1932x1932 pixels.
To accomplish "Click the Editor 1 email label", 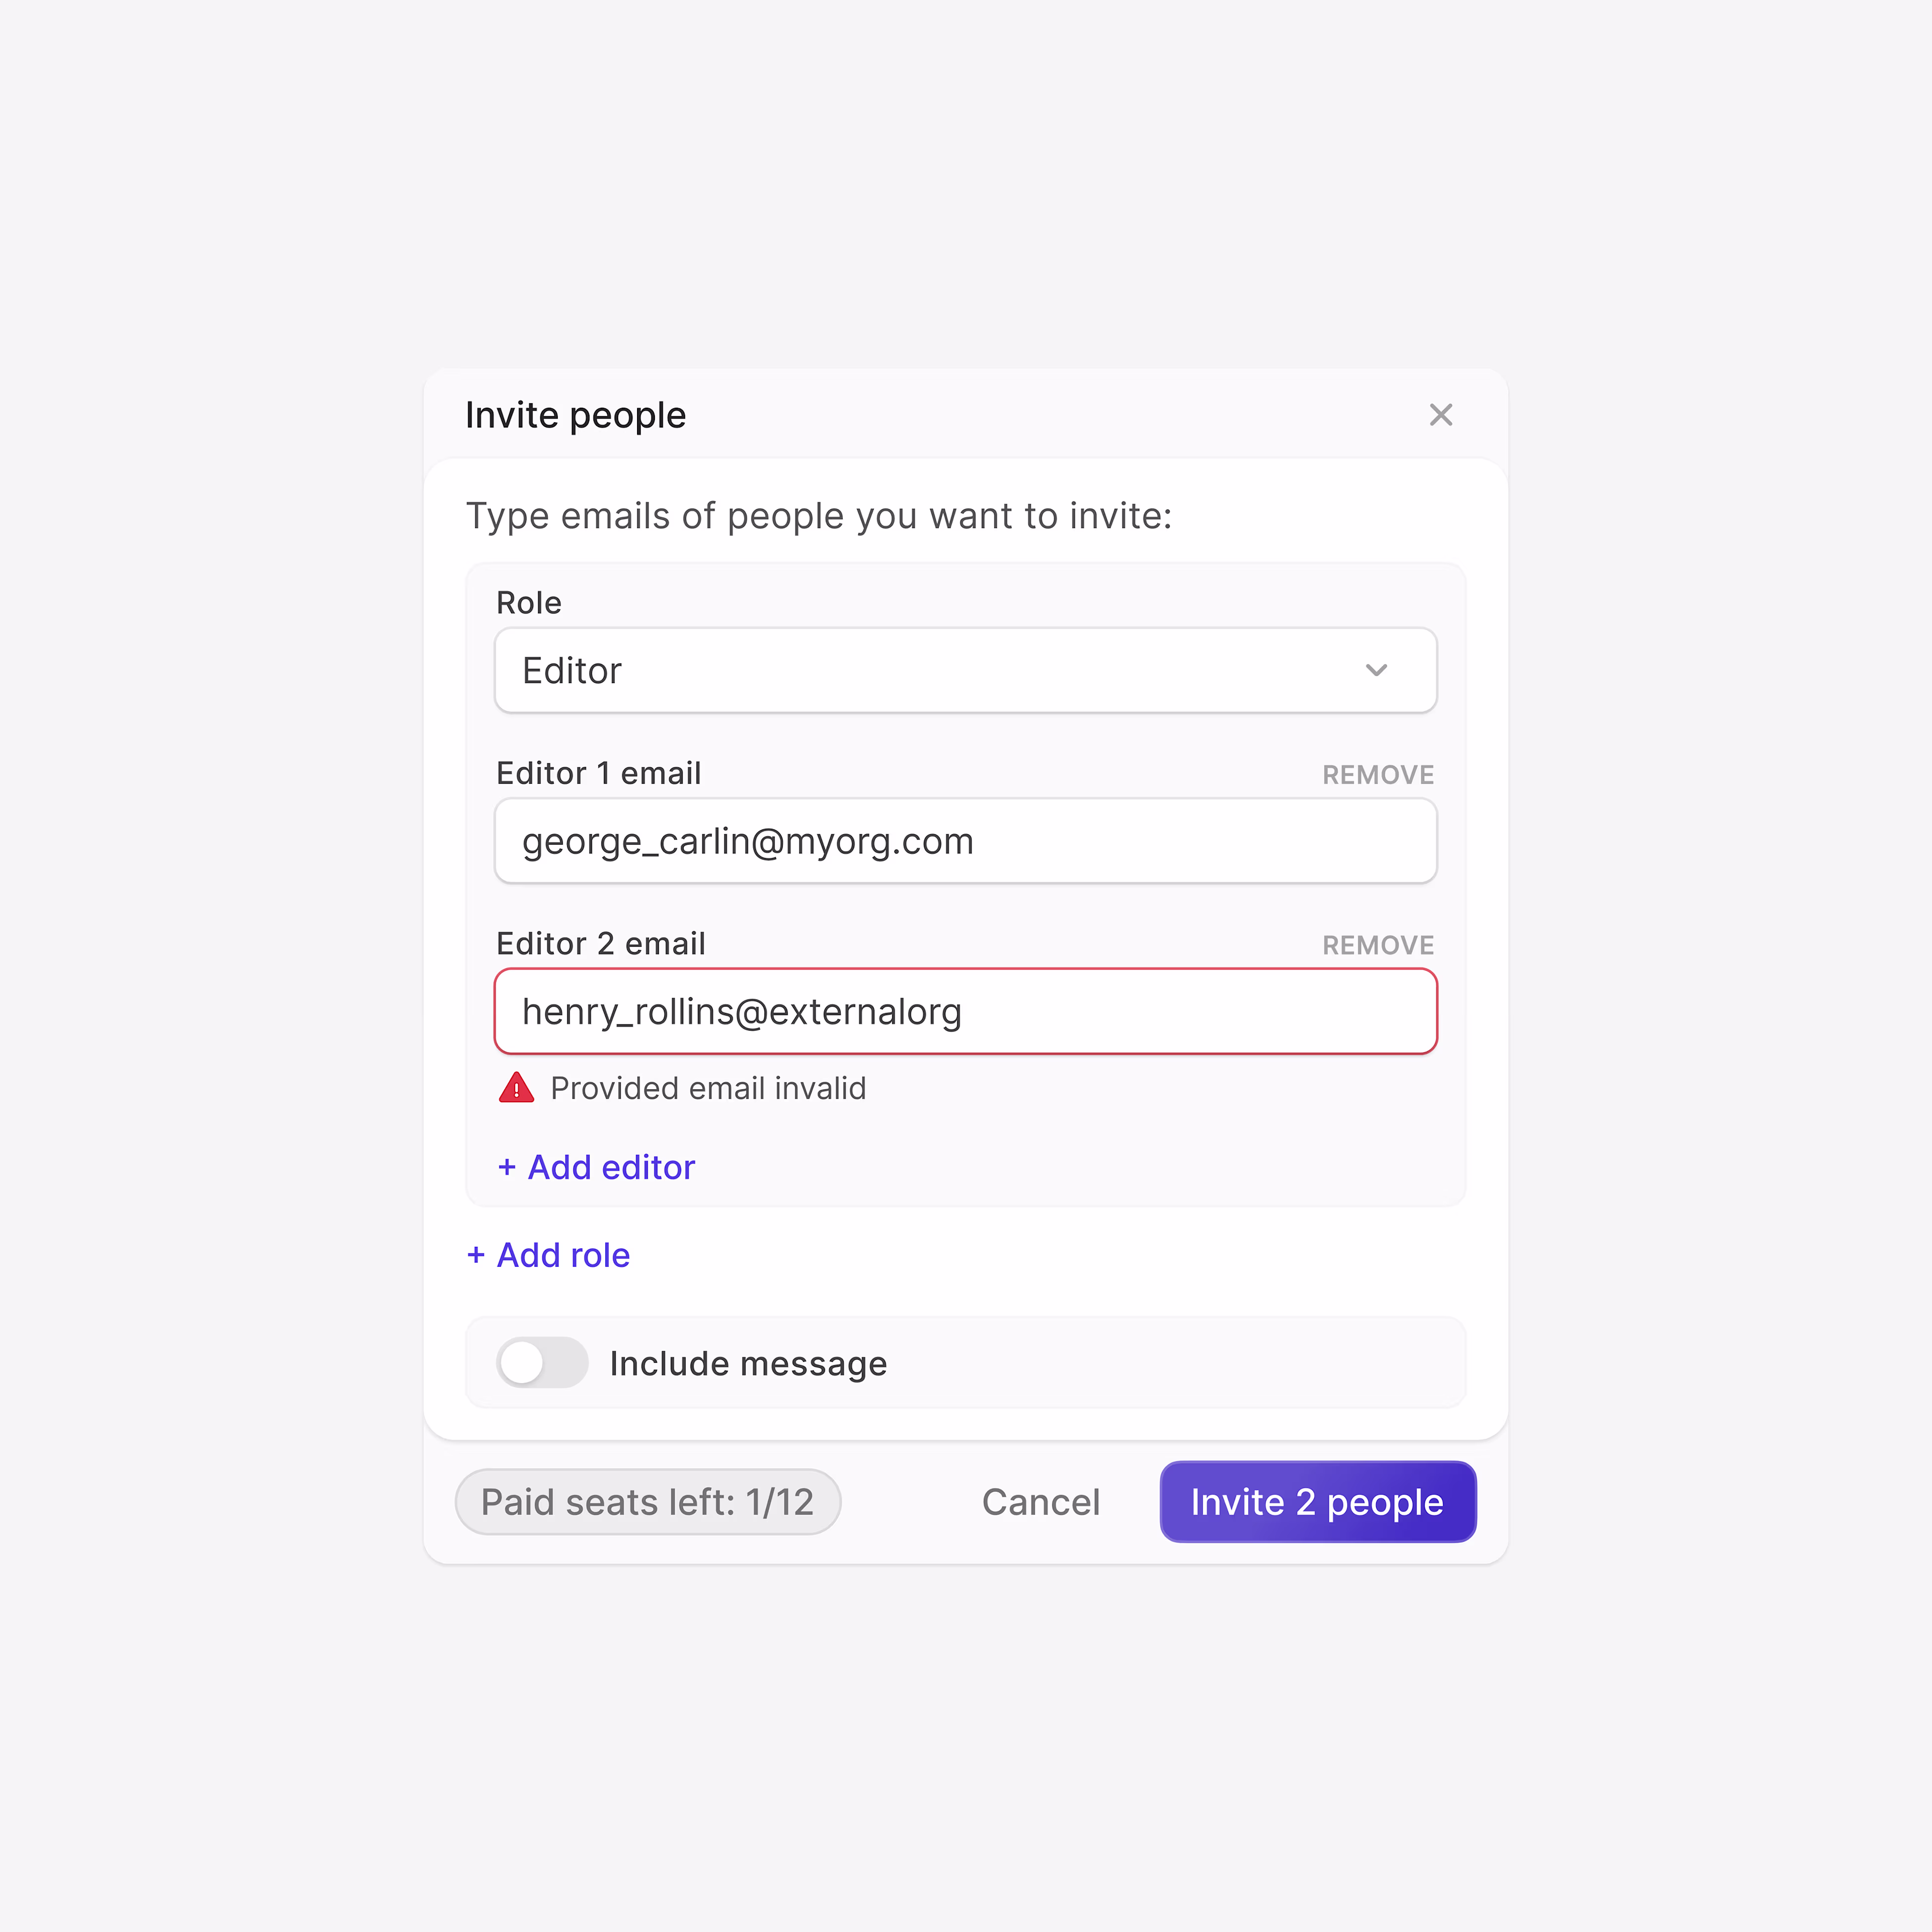I will click(598, 773).
